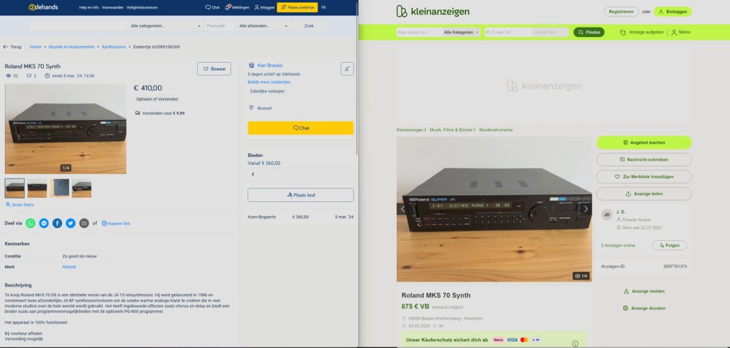Open Kari Brooks seller profile
The height and width of the screenshot is (348, 730).
click(270, 65)
